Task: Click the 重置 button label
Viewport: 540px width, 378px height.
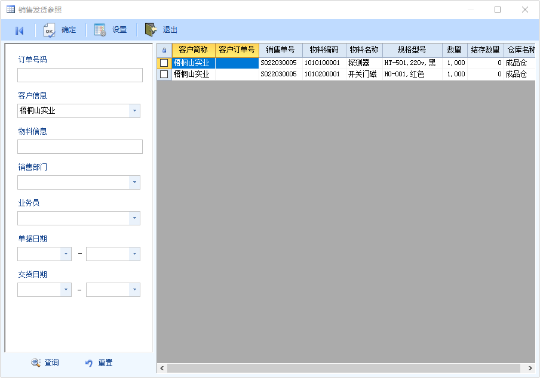Action: [105, 362]
